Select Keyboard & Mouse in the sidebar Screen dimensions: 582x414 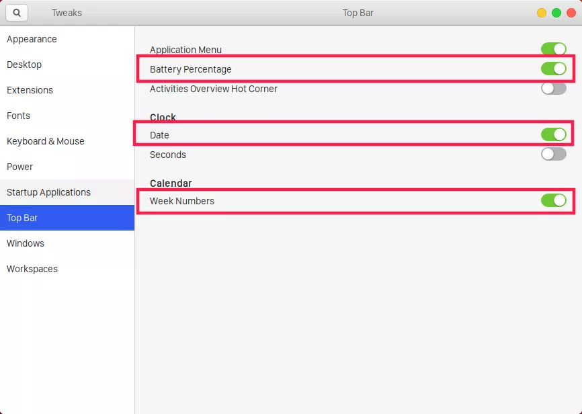point(45,141)
